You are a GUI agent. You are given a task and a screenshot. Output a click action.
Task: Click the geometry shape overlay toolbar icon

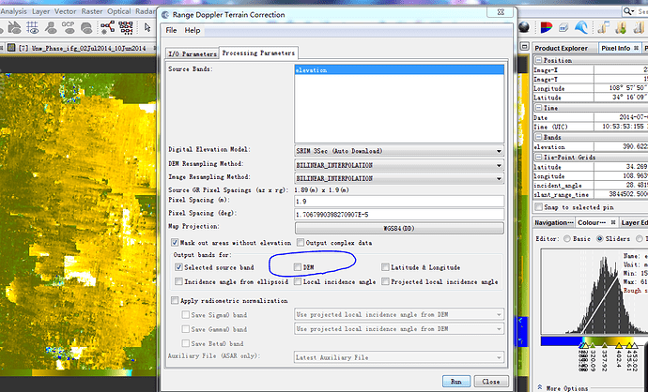(x=86, y=27)
